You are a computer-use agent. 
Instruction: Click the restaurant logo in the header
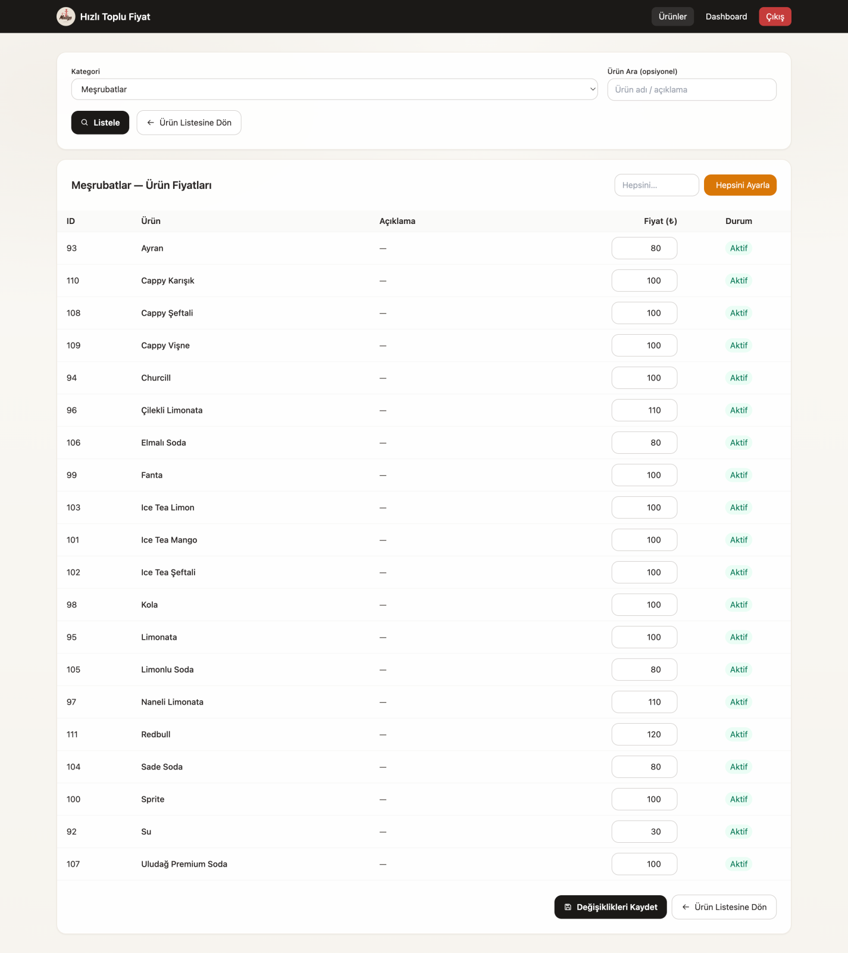click(x=65, y=17)
